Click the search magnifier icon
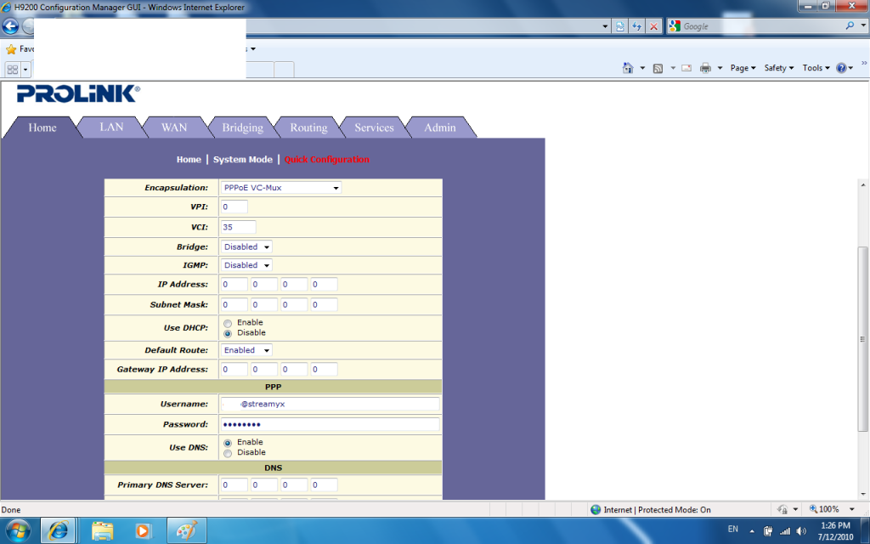870x544 pixels. click(x=850, y=26)
